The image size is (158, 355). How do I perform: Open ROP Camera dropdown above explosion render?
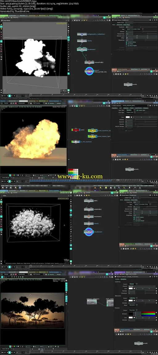pos(38,103)
